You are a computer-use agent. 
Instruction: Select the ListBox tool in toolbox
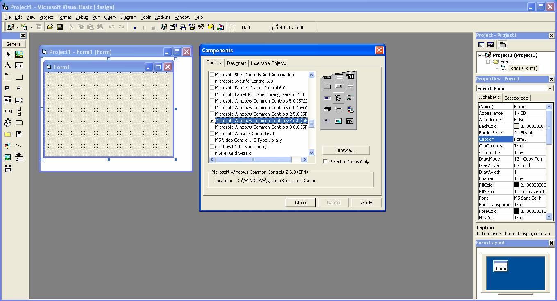pos(19,100)
